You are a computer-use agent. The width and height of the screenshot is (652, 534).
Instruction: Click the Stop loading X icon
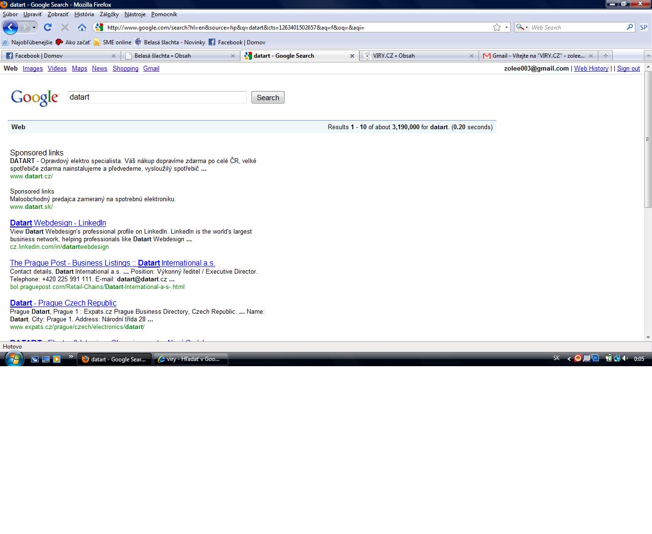(65, 27)
